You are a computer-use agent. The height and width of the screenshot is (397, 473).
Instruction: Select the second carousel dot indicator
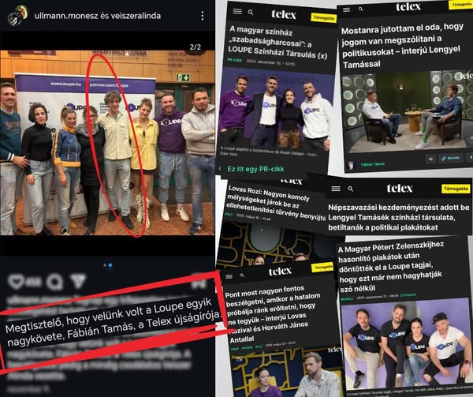(110, 265)
